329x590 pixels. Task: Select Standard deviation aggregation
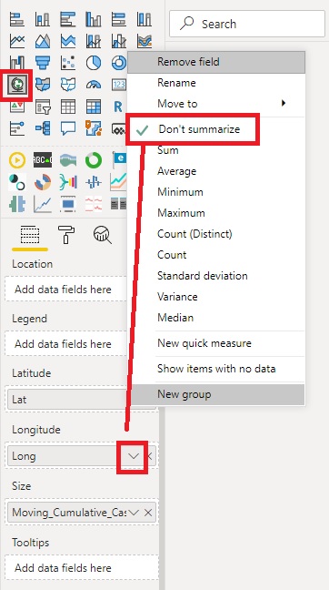[216, 276]
